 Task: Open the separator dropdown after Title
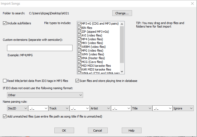tap(162, 108)
